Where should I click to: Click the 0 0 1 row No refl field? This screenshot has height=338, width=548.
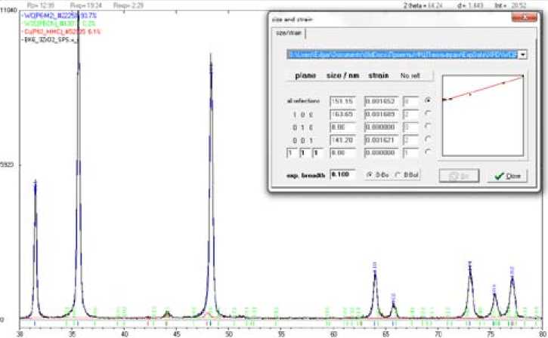(410, 140)
